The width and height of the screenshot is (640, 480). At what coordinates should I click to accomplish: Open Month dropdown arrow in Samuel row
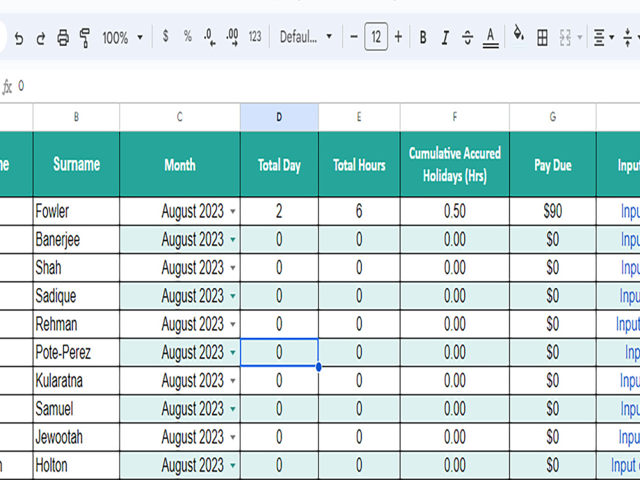coord(233,409)
